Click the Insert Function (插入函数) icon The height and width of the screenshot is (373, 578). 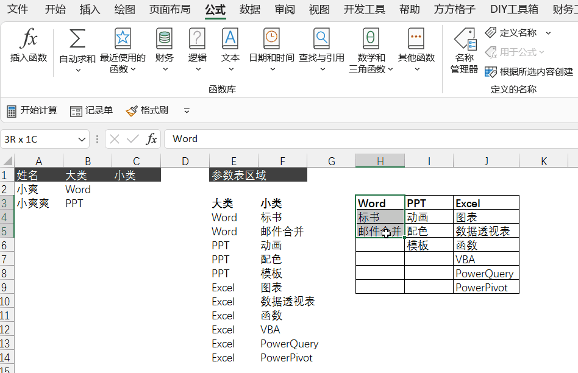coord(29,40)
